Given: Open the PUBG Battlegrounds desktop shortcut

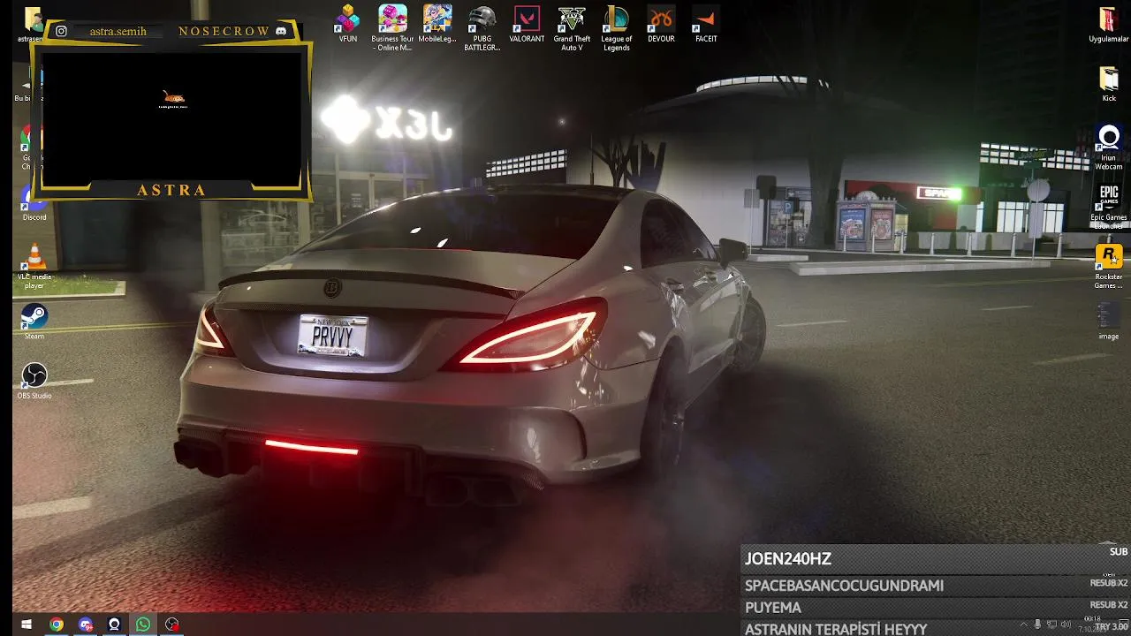Looking at the screenshot, I should [x=482, y=27].
